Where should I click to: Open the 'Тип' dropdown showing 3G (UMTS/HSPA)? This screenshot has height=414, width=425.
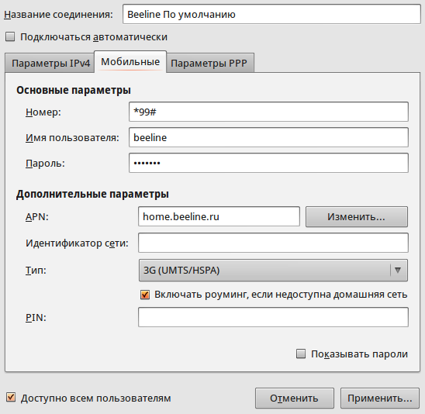point(273,270)
